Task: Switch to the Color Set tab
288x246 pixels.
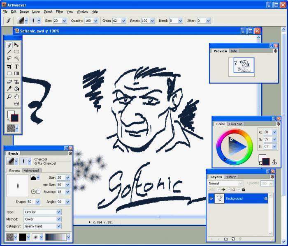Action: [x=235, y=124]
